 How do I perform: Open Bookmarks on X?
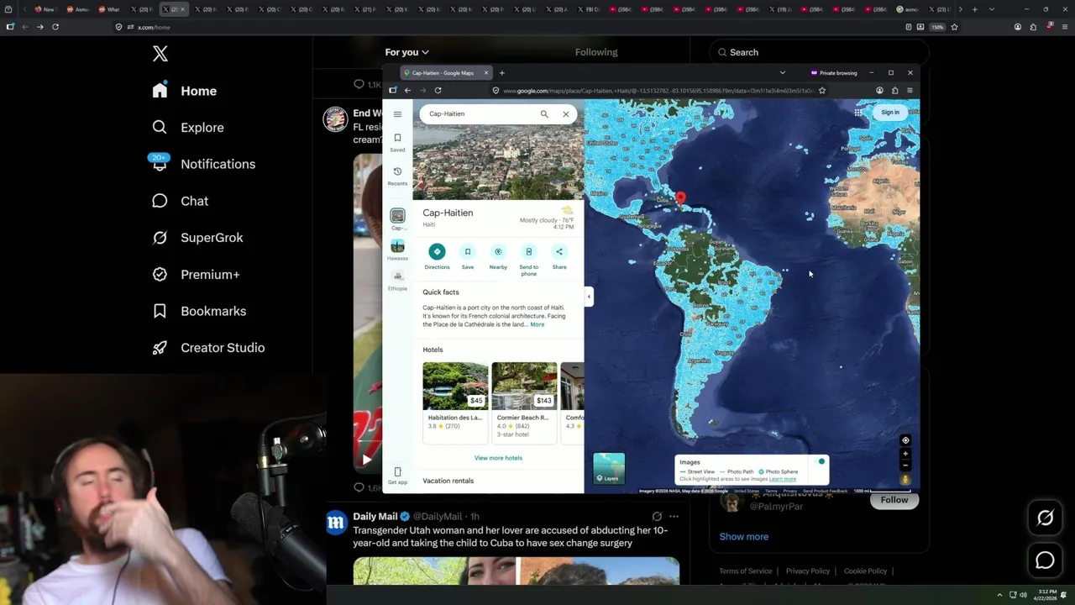[x=199, y=311]
